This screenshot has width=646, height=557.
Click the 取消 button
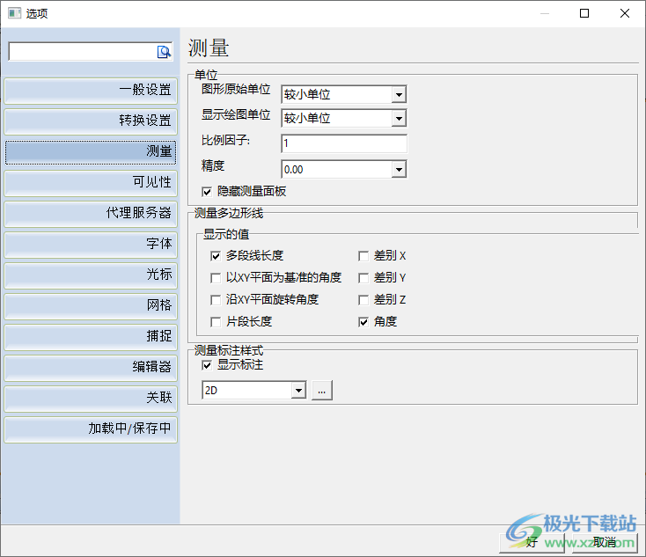pyautogui.click(x=606, y=542)
